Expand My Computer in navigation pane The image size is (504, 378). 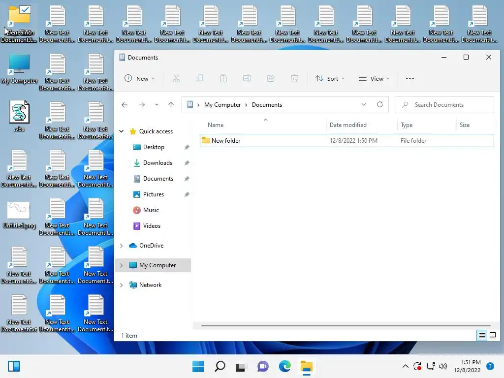[122, 265]
